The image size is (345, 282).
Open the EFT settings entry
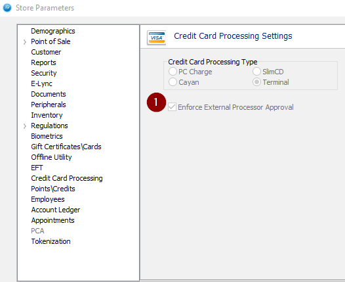tap(37, 168)
